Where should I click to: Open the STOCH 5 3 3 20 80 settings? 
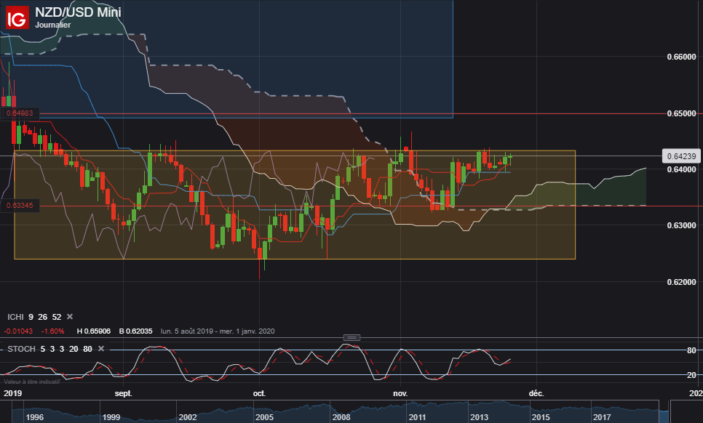coord(49,349)
